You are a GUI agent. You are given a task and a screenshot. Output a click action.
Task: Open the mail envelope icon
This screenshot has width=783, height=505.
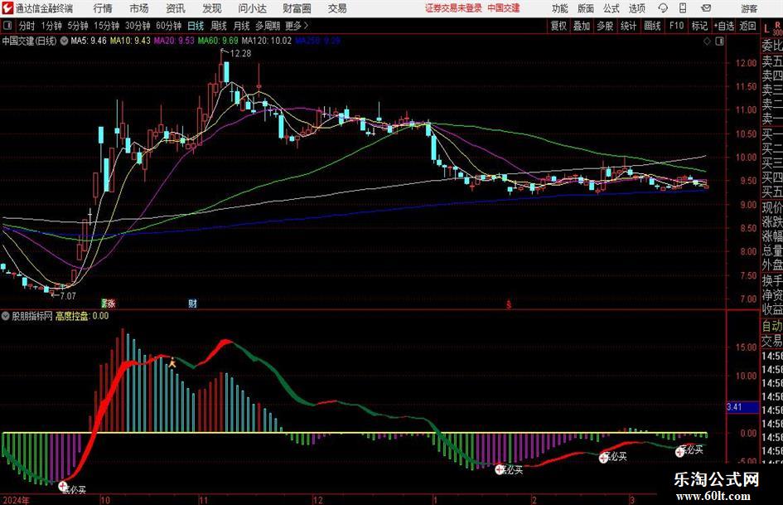coord(706,8)
